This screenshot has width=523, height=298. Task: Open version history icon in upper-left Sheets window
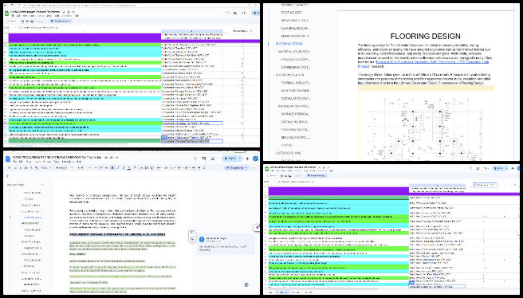click(228, 13)
